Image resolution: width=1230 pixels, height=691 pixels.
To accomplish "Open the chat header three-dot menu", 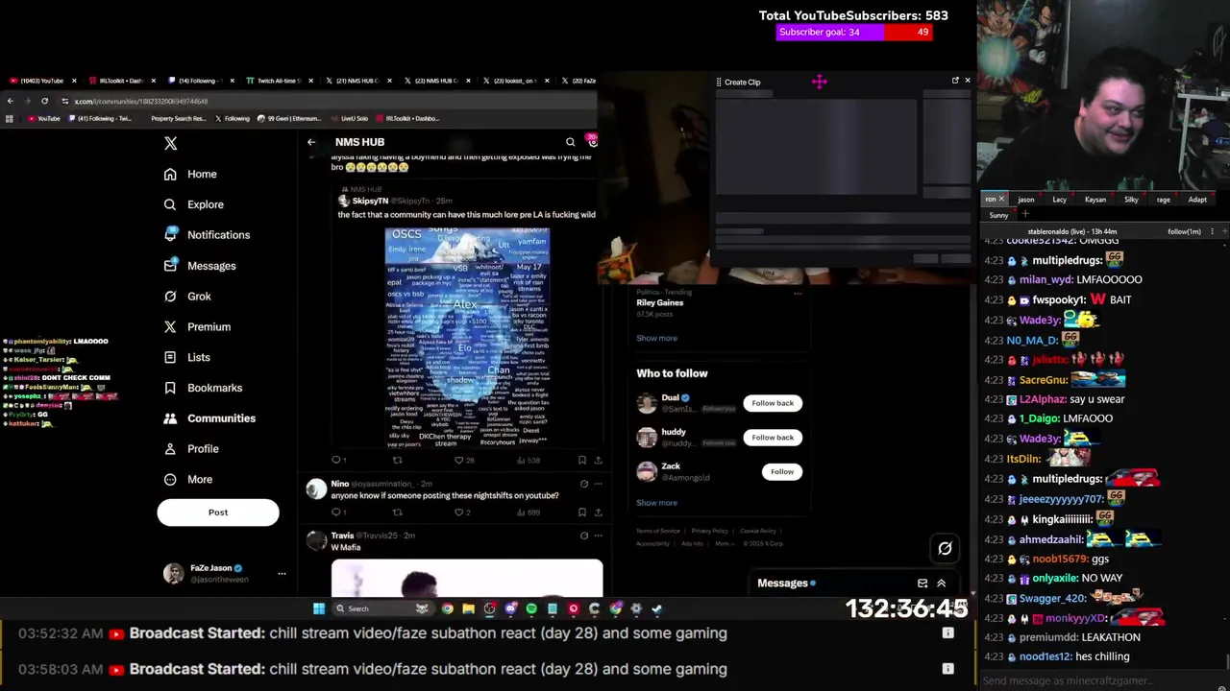I will click(x=1212, y=231).
